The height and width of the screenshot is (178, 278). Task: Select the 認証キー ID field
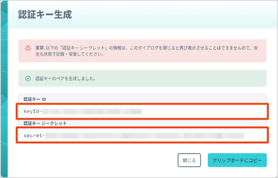click(142, 111)
